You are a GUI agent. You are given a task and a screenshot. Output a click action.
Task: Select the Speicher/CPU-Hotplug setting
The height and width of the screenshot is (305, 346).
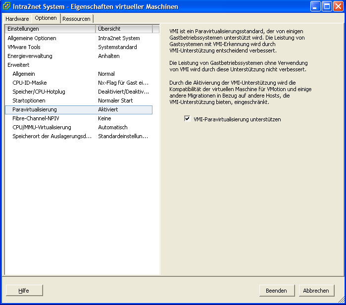click(x=39, y=92)
